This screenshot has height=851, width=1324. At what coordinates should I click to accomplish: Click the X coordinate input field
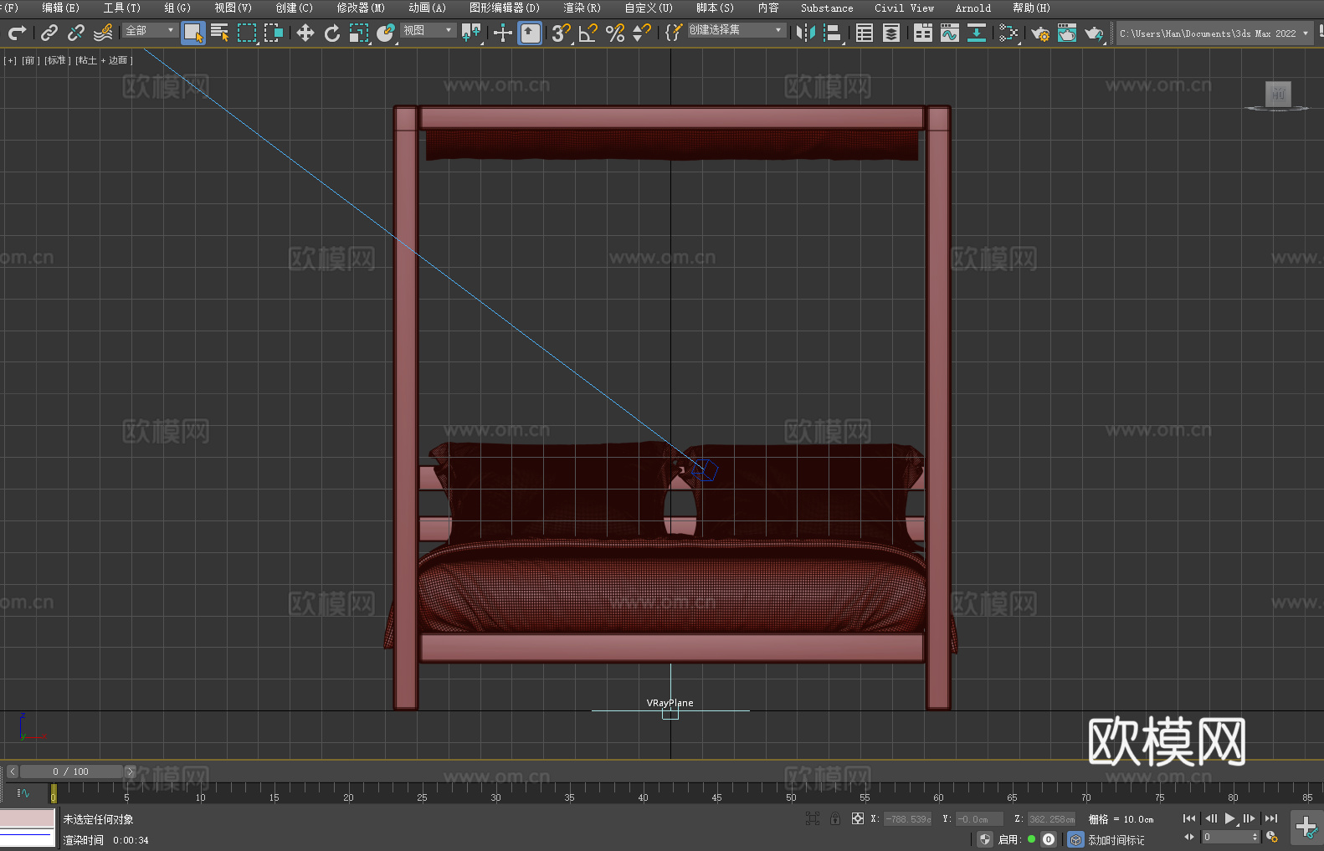(908, 819)
